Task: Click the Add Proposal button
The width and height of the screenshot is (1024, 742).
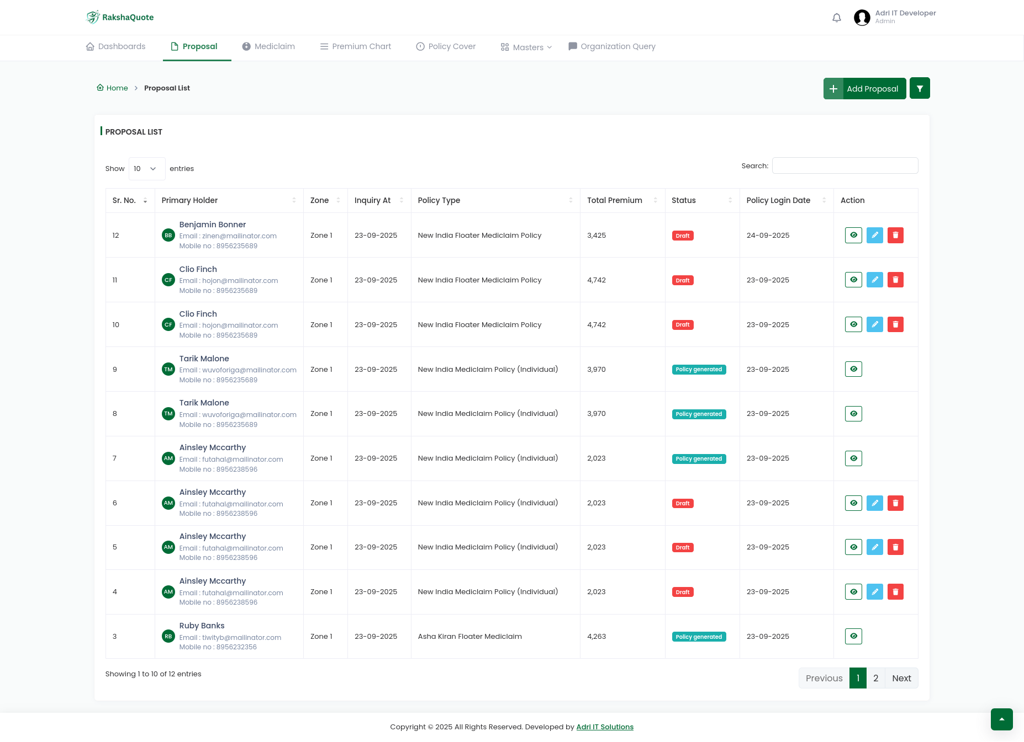Action: (864, 88)
